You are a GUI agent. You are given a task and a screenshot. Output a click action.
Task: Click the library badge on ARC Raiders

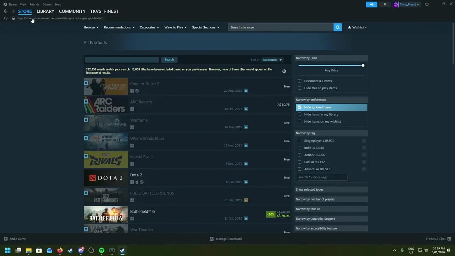[86, 101]
